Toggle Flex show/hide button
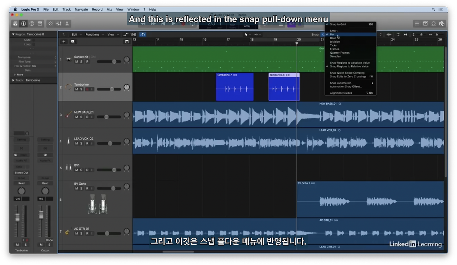 [x=134, y=35]
